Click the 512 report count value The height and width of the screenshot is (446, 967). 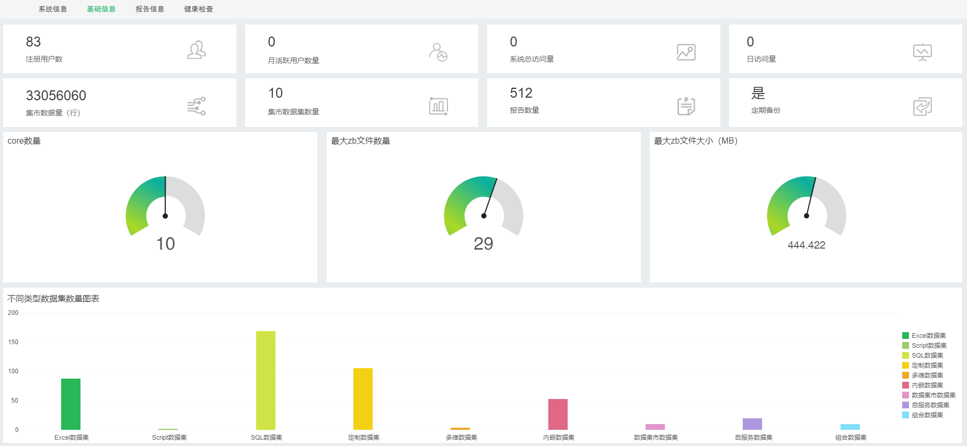tap(521, 93)
